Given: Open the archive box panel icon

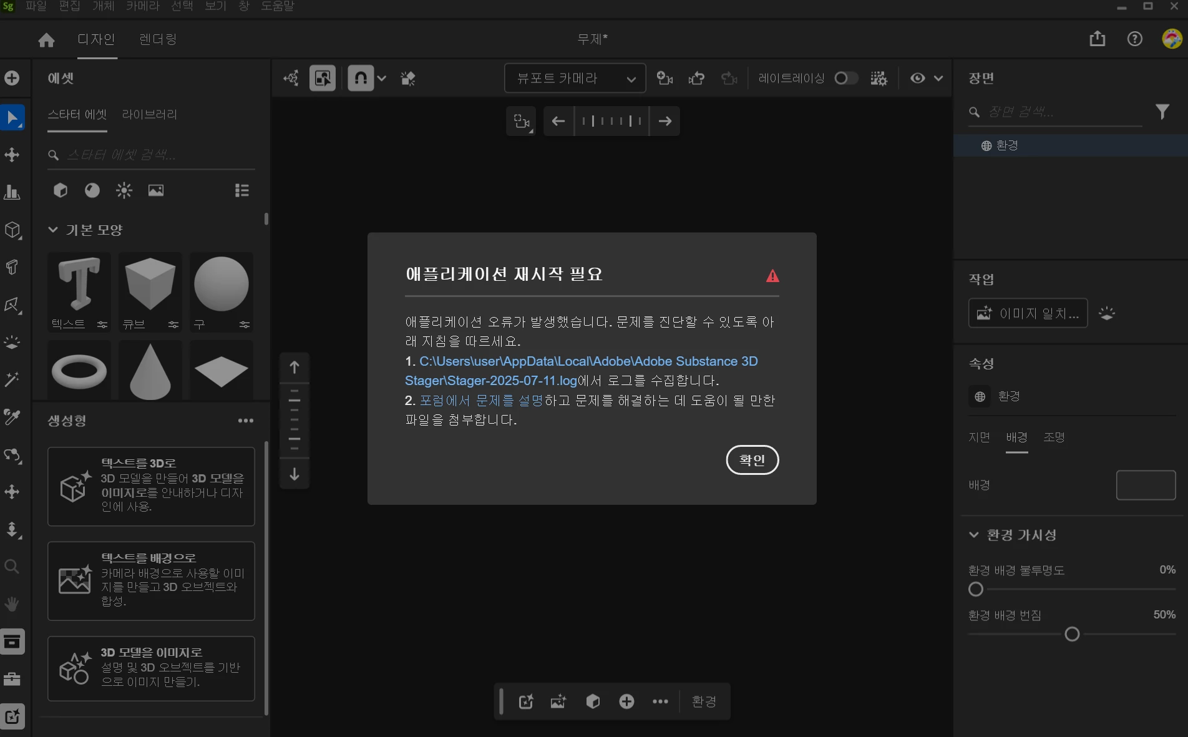Looking at the screenshot, I should point(12,642).
